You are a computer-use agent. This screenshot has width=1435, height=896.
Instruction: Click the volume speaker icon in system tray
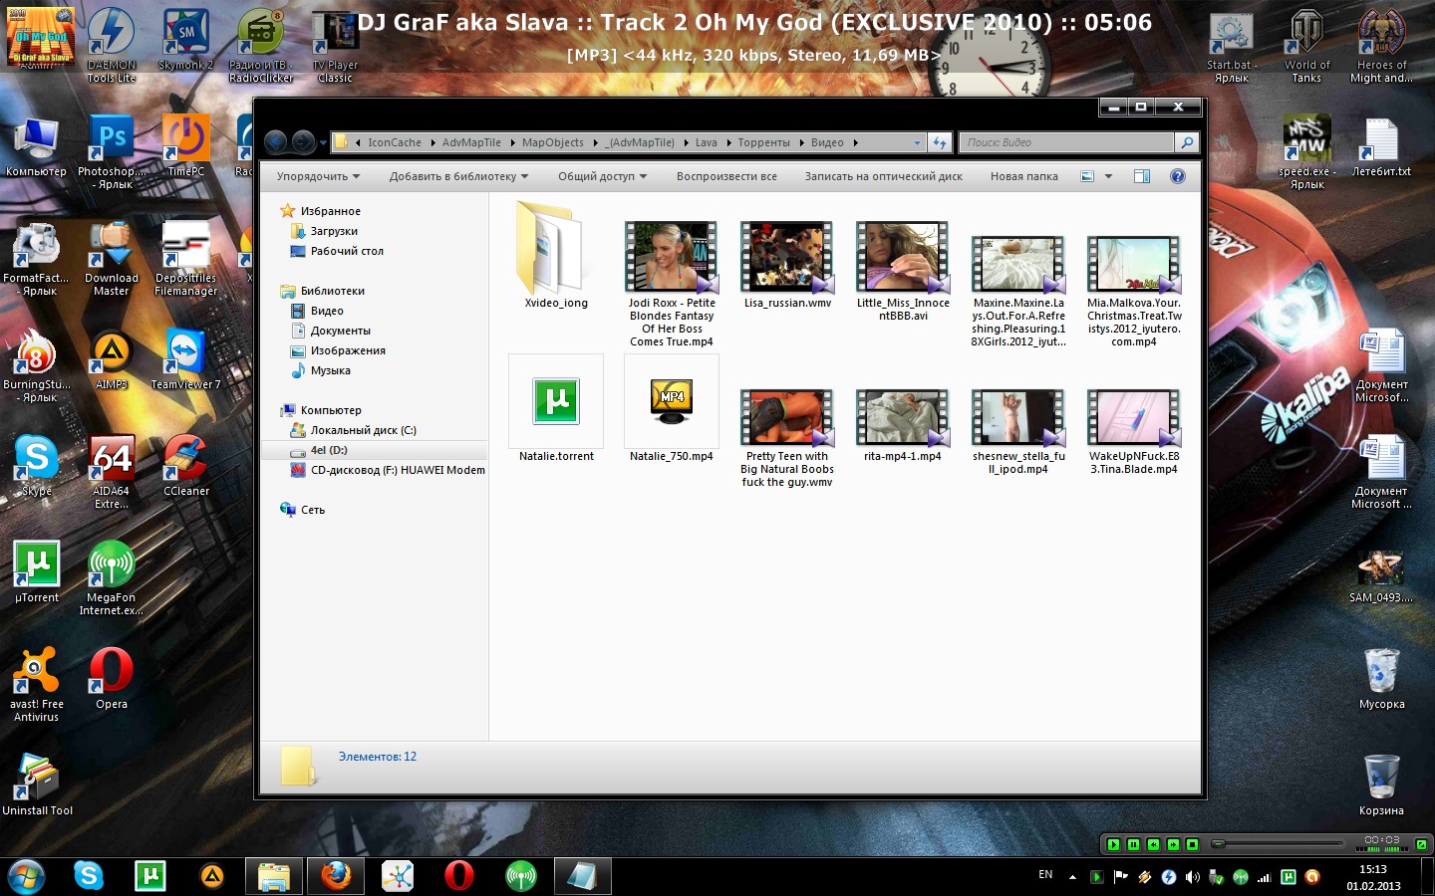(1192, 877)
